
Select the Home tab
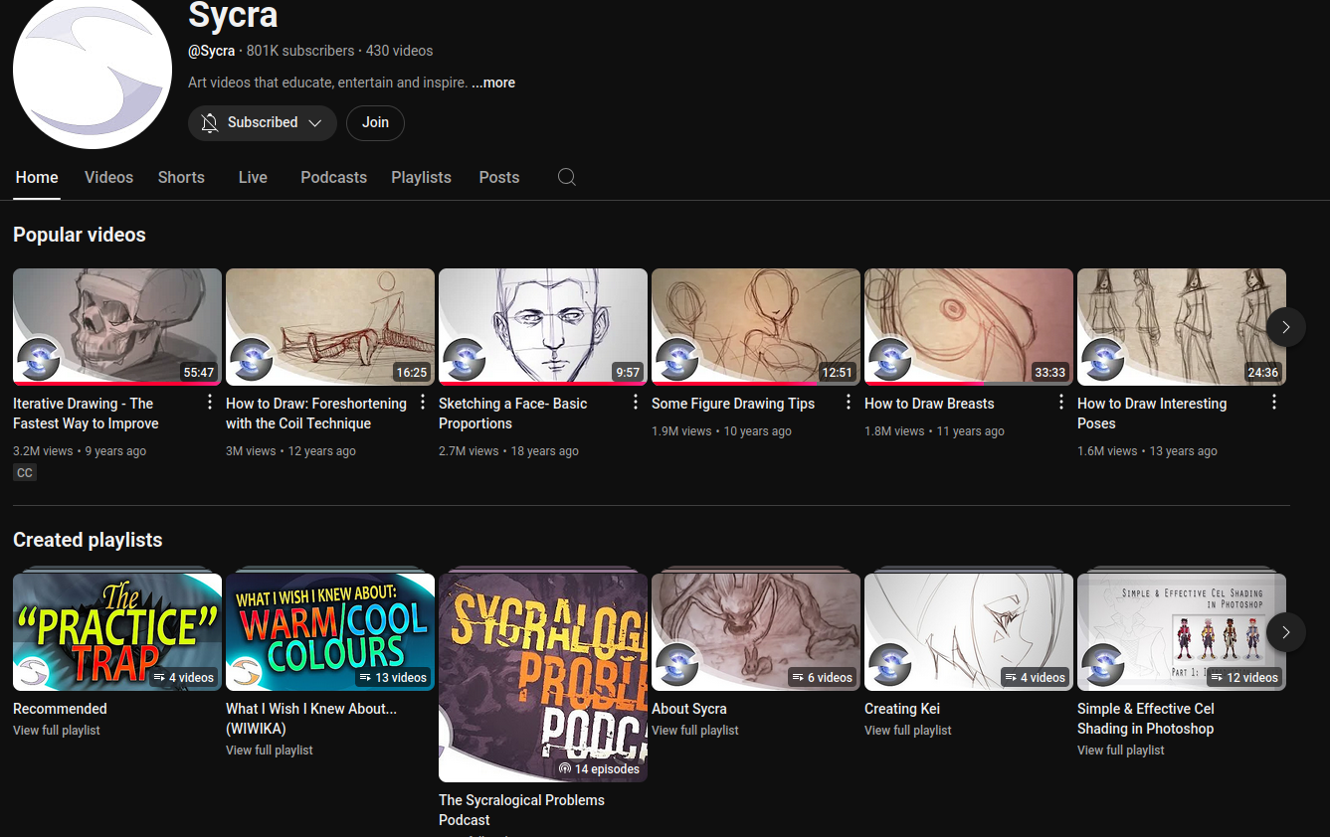pos(37,177)
